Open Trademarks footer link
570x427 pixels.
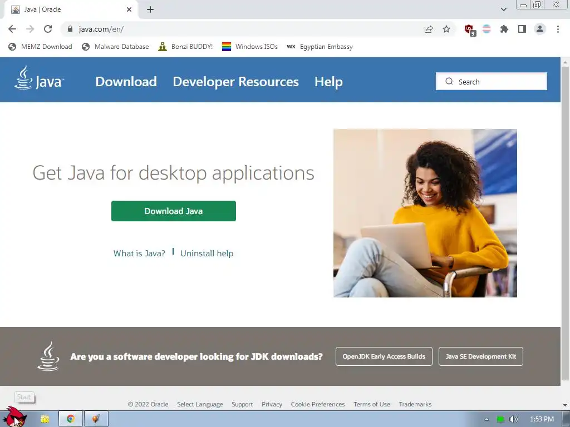415,404
